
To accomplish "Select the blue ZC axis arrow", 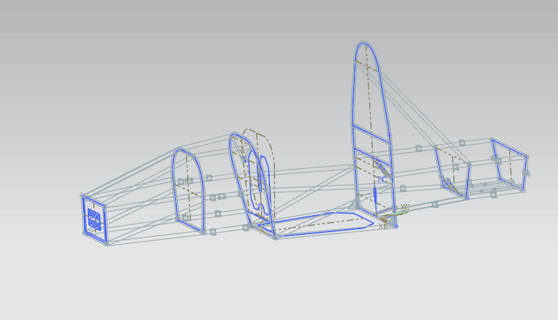I will [x=375, y=200].
